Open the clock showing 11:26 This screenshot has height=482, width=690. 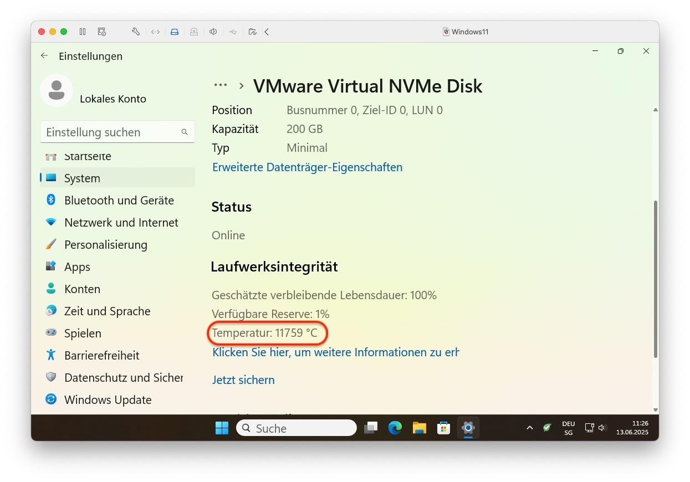[632, 428]
